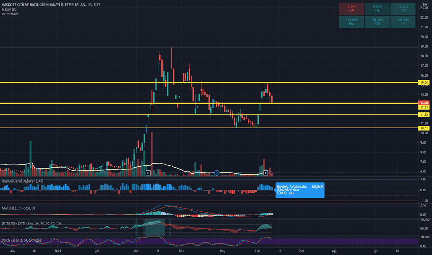The height and width of the screenshot is (255, 432).
Task: Click the 2021 label on the time axis
Action: point(57,251)
